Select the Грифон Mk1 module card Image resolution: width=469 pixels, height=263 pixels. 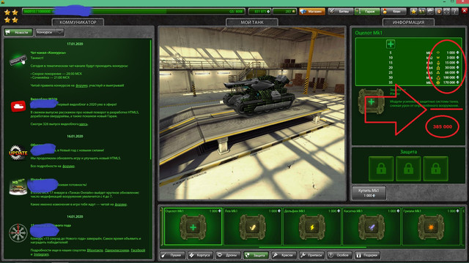pyautogui.click(x=431, y=226)
